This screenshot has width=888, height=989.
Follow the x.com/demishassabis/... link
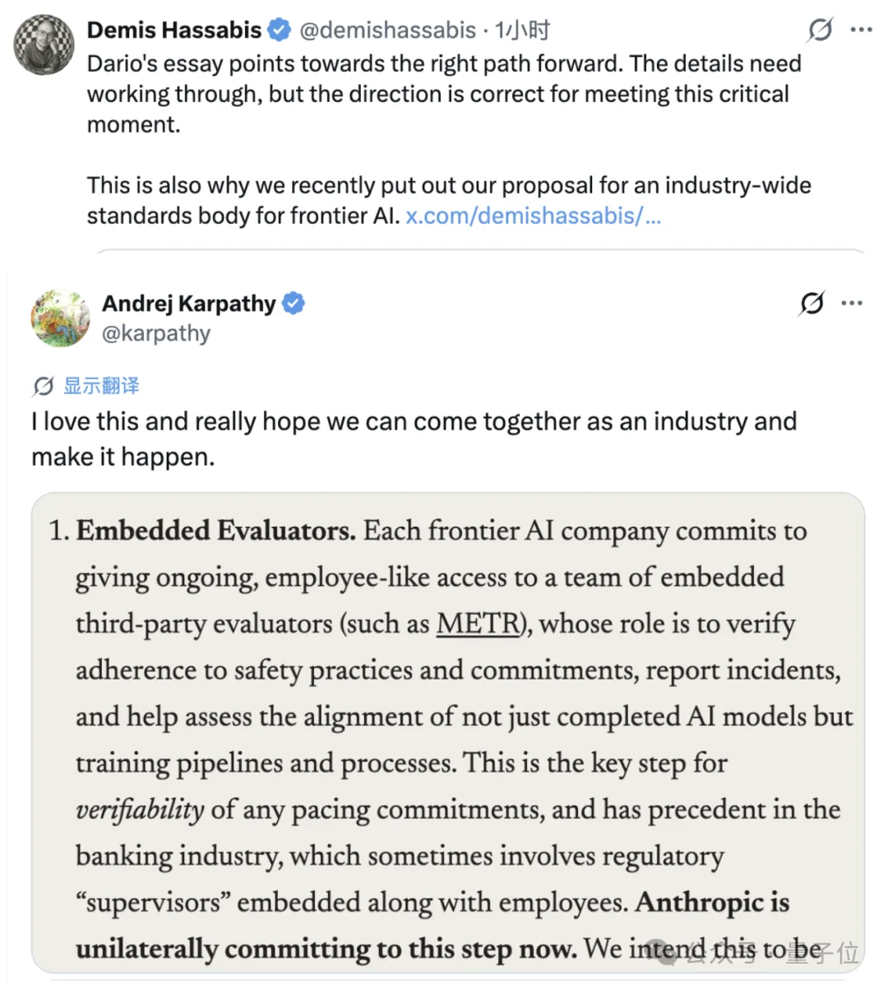pyautogui.click(x=533, y=216)
